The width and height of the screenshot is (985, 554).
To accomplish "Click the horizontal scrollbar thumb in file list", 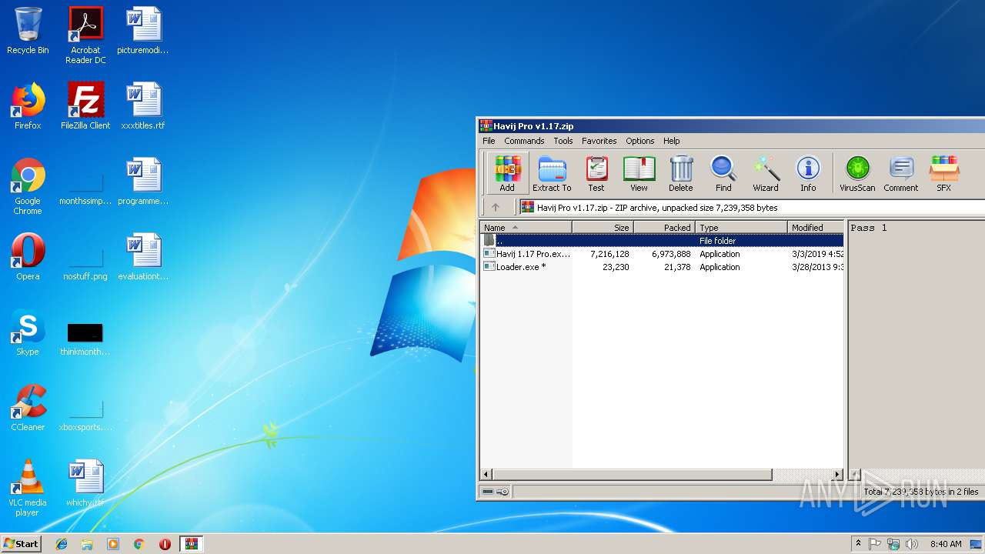I will [x=632, y=475].
